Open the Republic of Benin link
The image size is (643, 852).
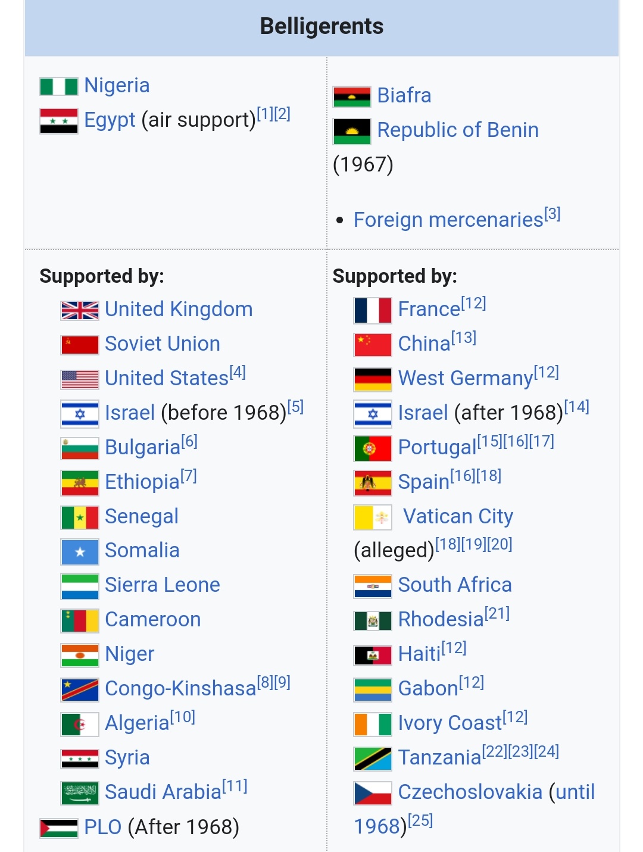(457, 130)
